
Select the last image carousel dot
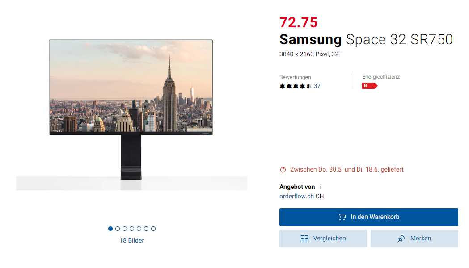153,229
